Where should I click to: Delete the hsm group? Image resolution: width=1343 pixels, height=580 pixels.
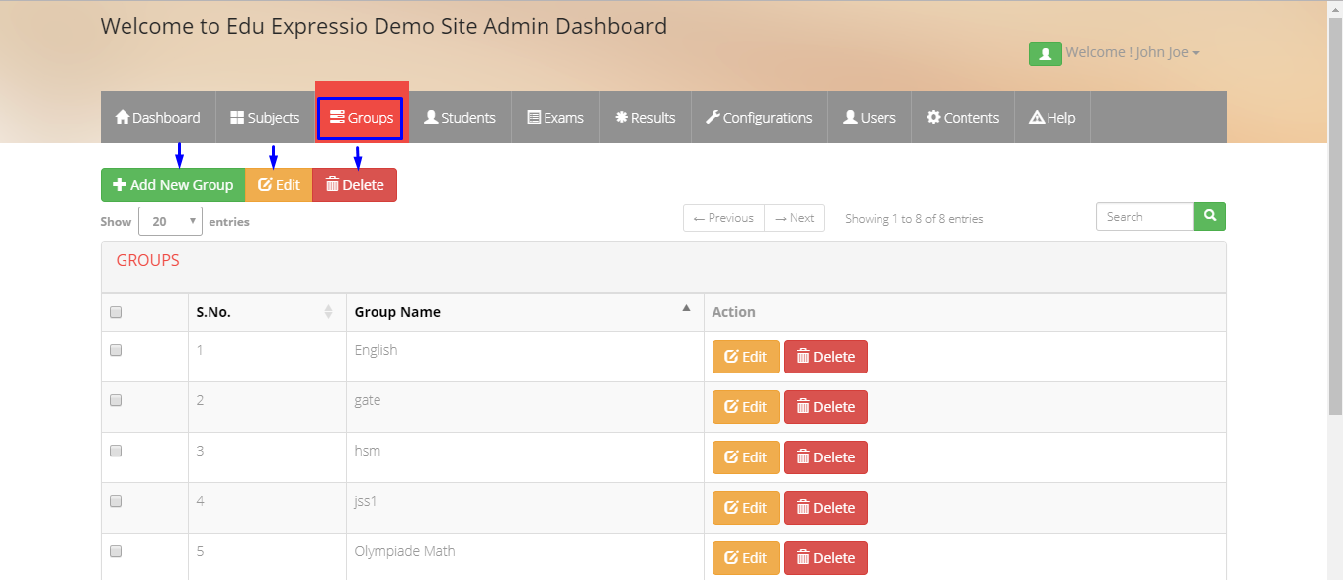(825, 457)
